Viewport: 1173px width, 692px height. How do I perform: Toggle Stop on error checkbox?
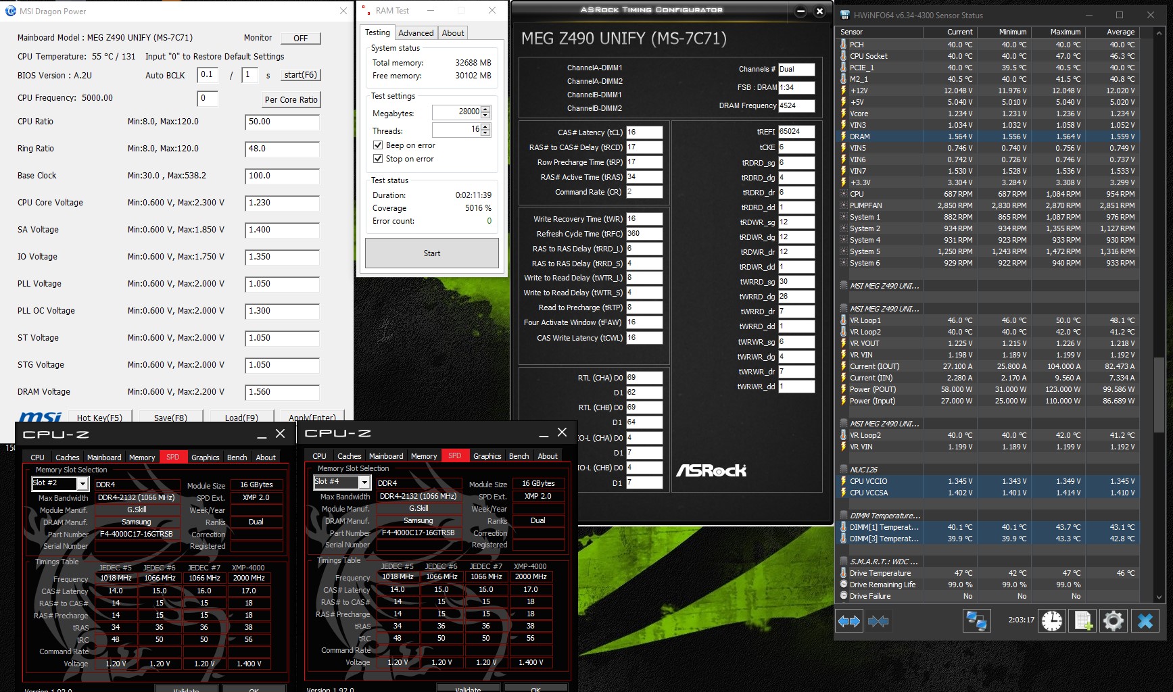click(378, 159)
